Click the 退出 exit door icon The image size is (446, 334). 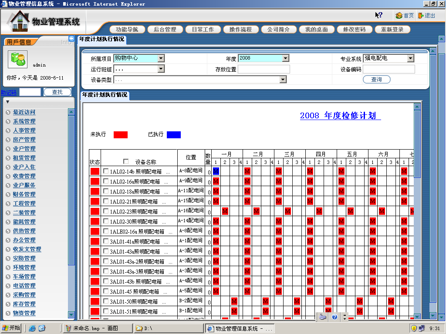coord(421,16)
